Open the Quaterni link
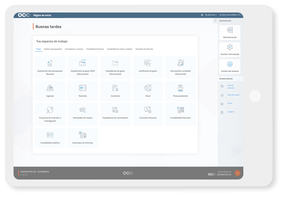 point(231,111)
